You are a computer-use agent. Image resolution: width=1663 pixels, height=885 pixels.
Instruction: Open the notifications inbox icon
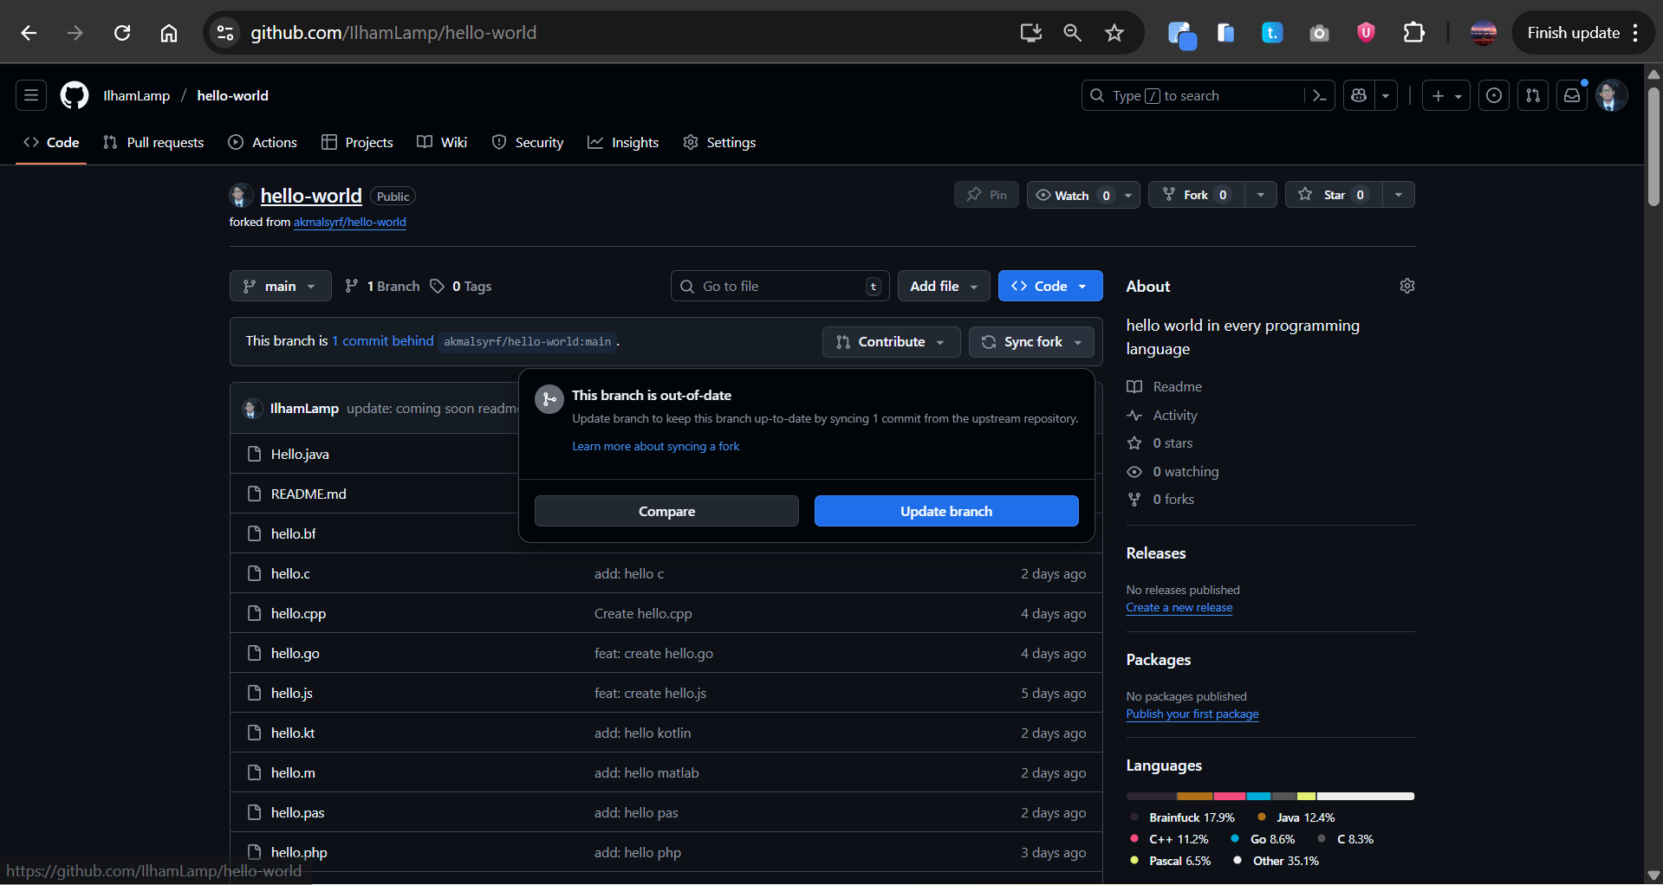click(1571, 95)
